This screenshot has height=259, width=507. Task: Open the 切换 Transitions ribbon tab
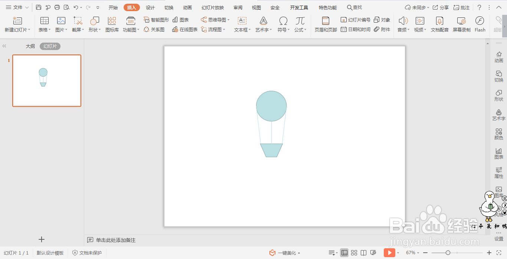click(x=169, y=7)
